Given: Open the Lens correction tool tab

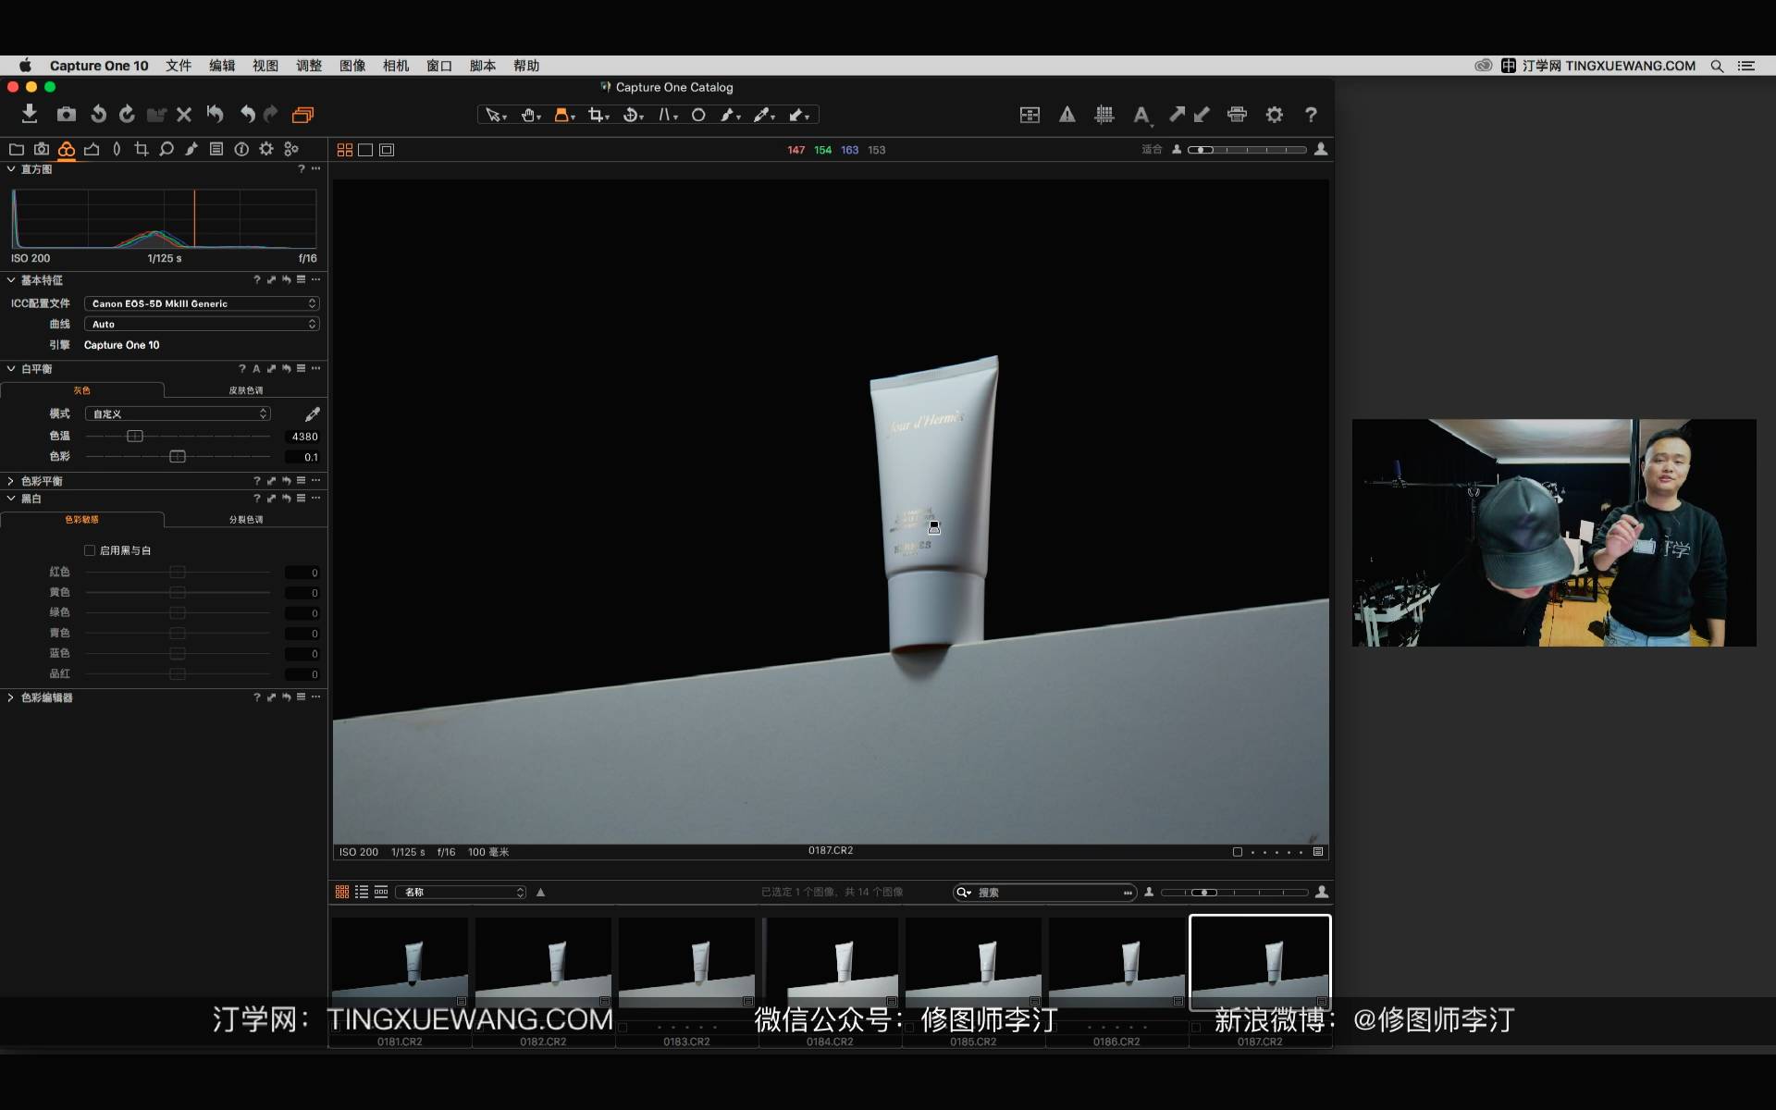Looking at the screenshot, I should (117, 149).
